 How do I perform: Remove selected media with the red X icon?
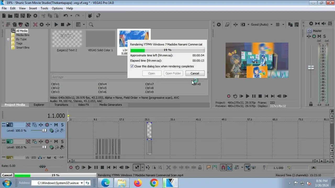[35, 25]
